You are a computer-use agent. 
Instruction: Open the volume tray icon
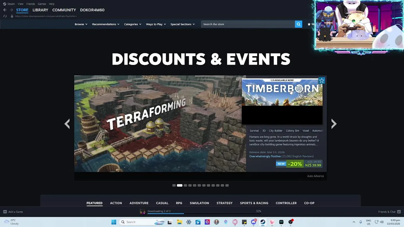click(382, 222)
